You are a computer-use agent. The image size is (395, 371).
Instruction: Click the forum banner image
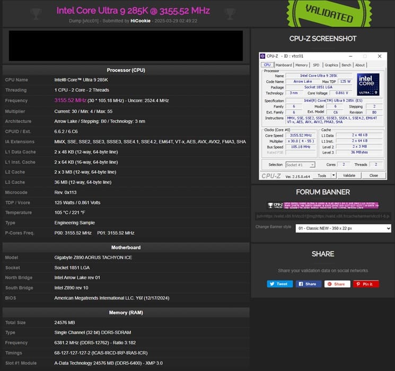pos(323,205)
